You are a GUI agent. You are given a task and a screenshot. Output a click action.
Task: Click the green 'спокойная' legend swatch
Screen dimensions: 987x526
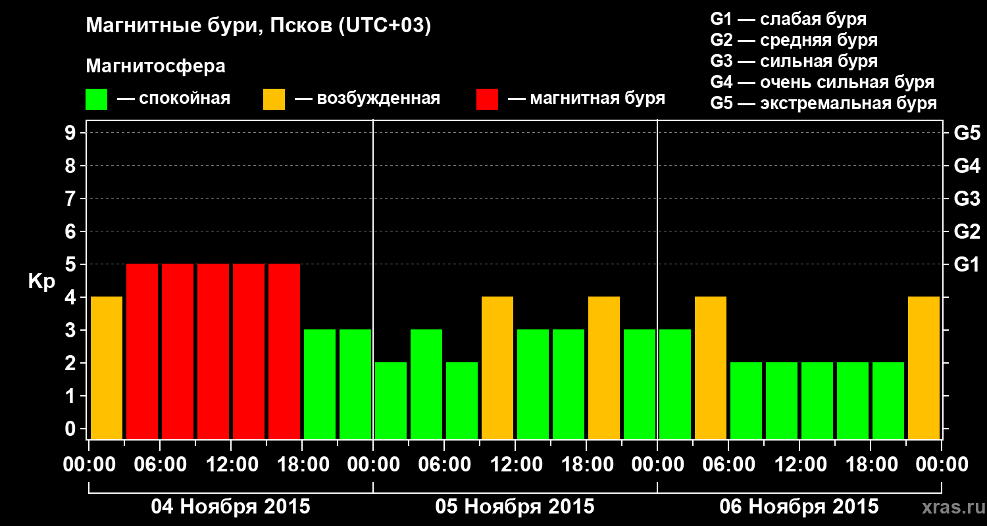(96, 99)
